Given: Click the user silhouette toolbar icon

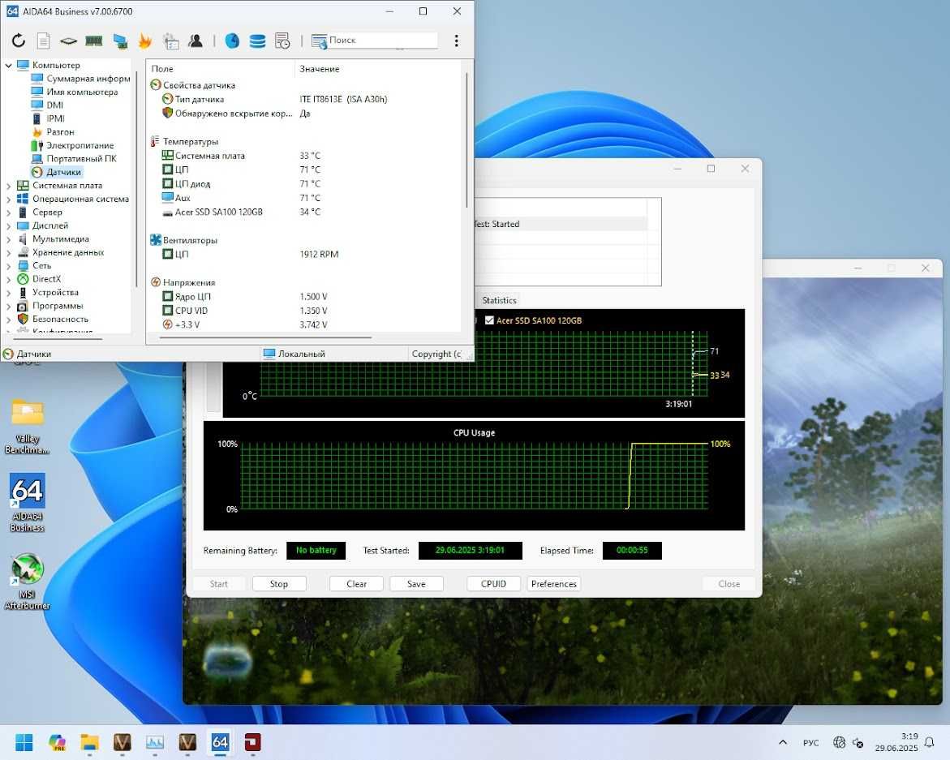Looking at the screenshot, I should click(x=196, y=41).
